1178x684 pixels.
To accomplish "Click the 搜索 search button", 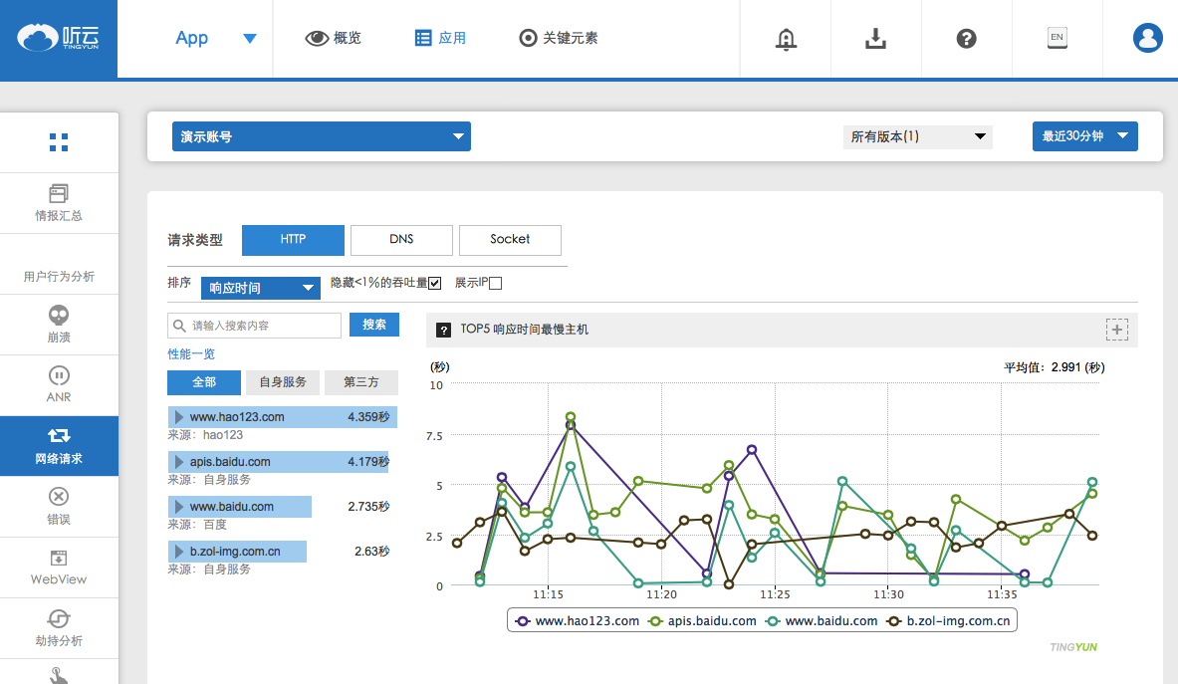I will pos(374,325).
